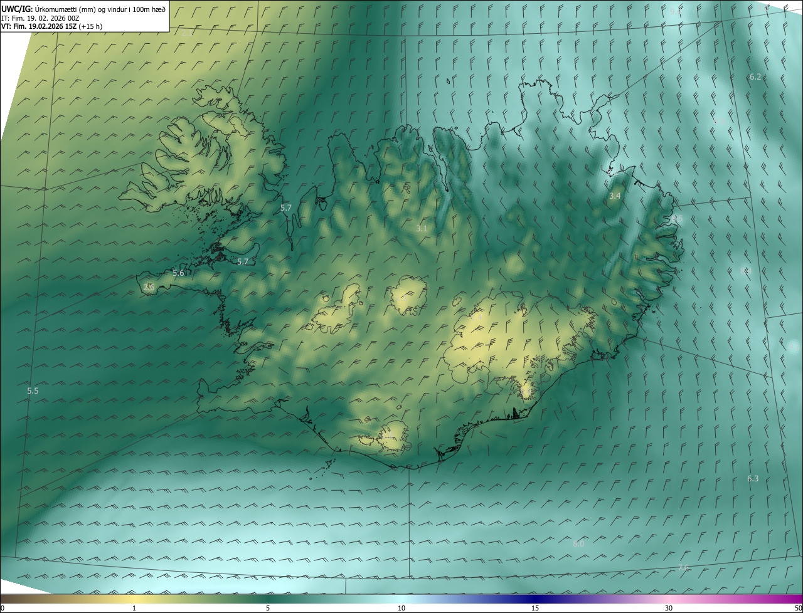Click the colorbar tick label 5
Image resolution: width=803 pixels, height=613 pixels.
(x=268, y=609)
